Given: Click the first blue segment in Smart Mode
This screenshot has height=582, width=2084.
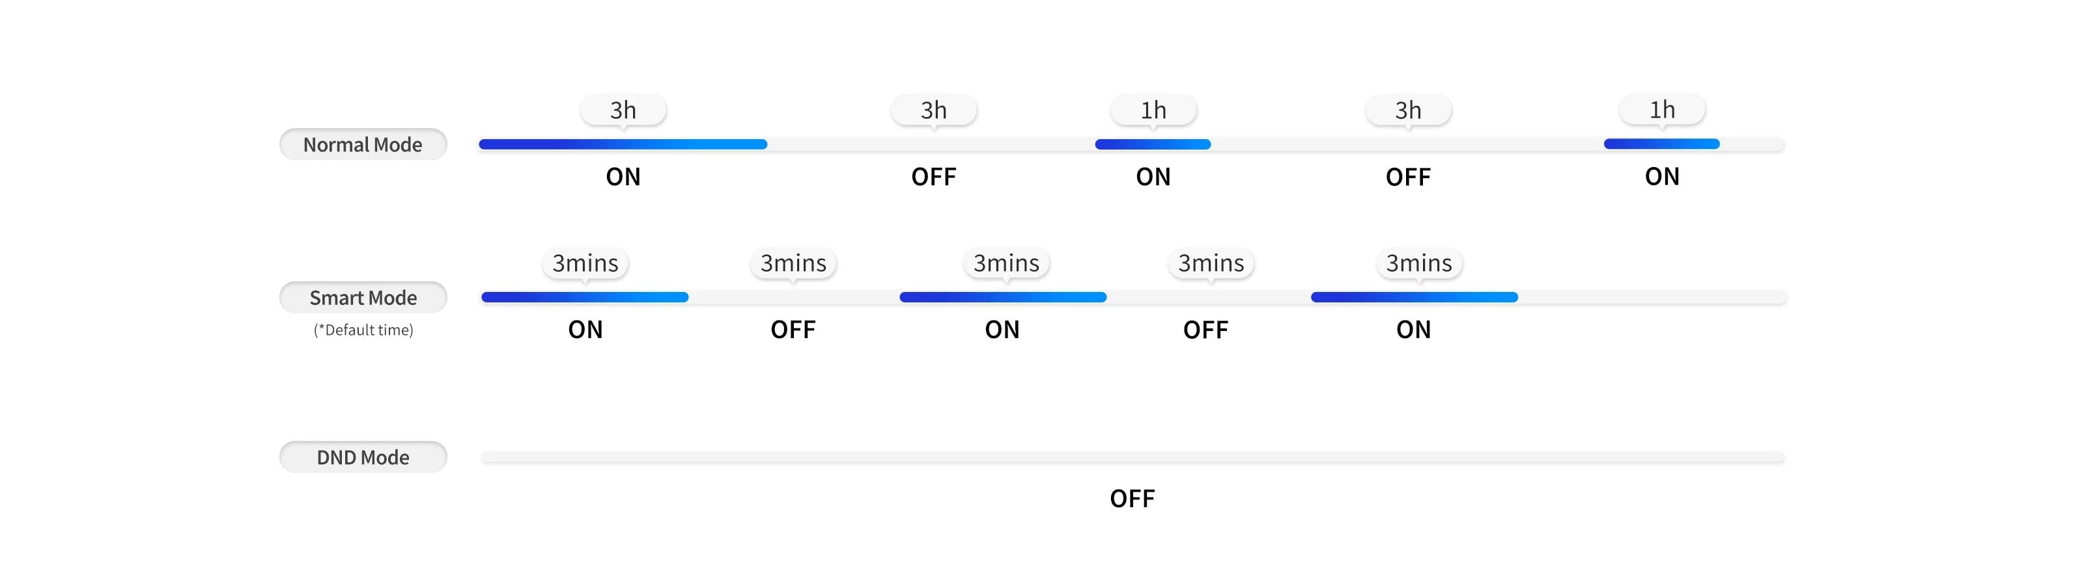Looking at the screenshot, I should 585,297.
